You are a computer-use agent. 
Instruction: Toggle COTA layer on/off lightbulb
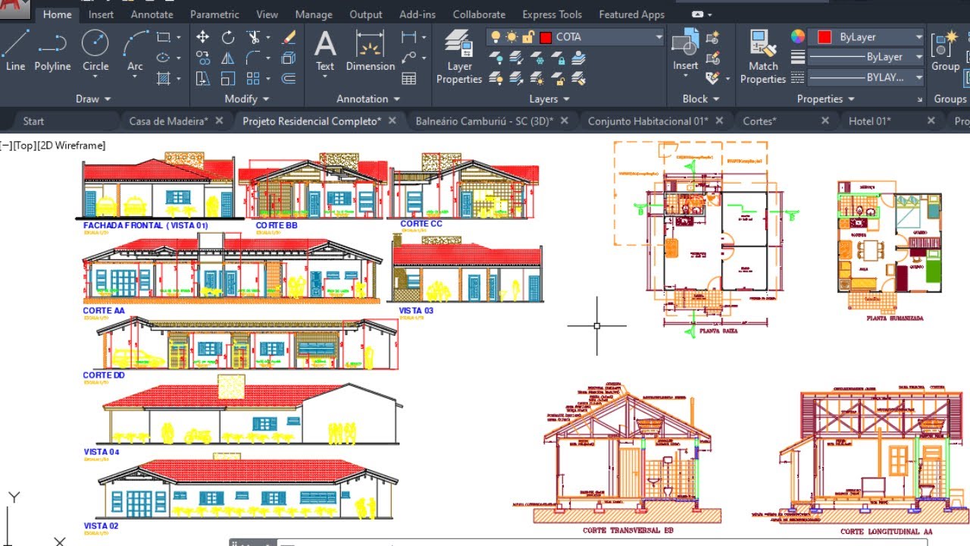click(x=496, y=37)
